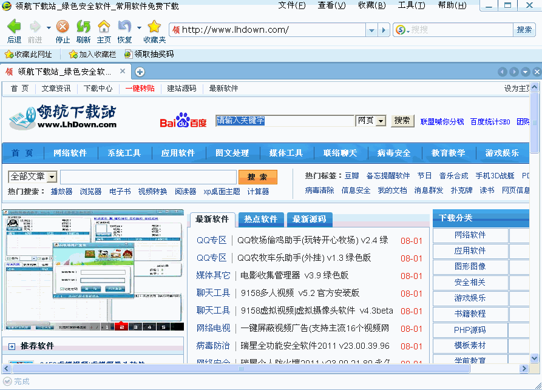Click the 收藏此网址 bookmark item

(x=29, y=54)
